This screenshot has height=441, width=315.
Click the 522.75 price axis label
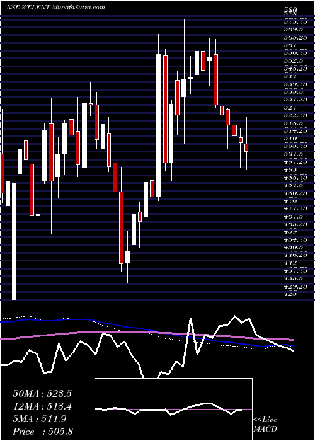tap(295, 115)
